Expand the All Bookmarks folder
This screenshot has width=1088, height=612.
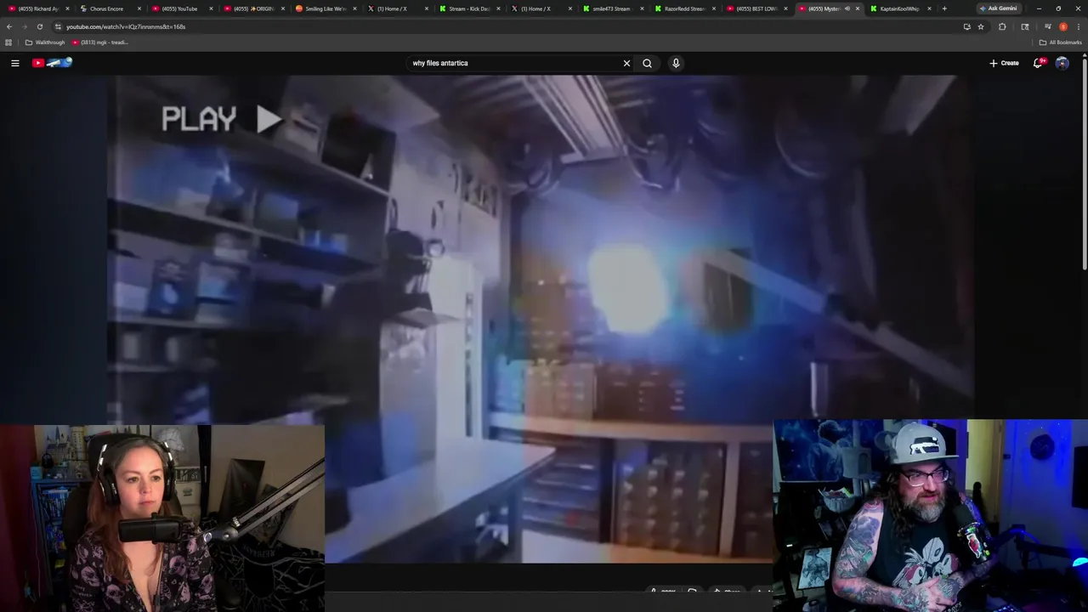click(x=1060, y=42)
